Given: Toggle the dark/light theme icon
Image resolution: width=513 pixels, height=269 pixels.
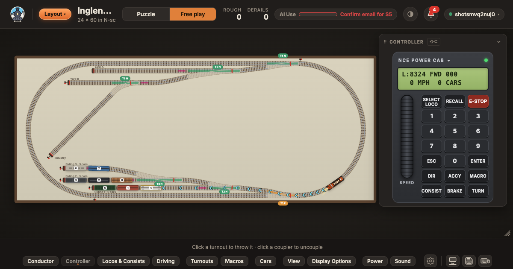Looking at the screenshot, I should pos(410,14).
